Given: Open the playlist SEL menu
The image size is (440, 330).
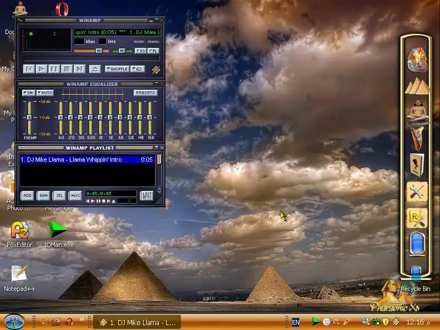Looking at the screenshot, I should coord(59,195).
